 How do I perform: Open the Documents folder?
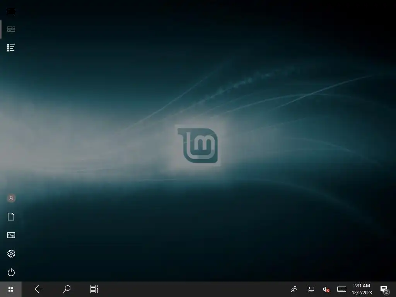tap(11, 217)
